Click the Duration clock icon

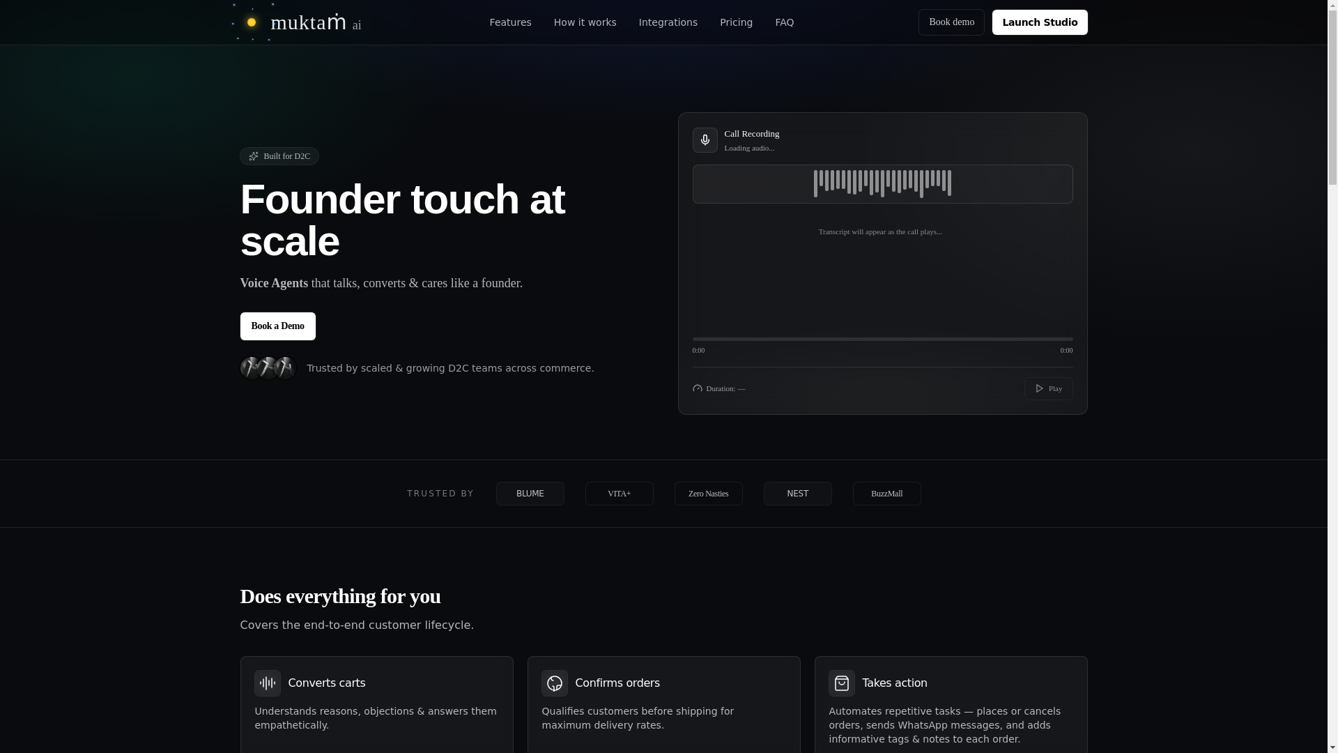[698, 388]
